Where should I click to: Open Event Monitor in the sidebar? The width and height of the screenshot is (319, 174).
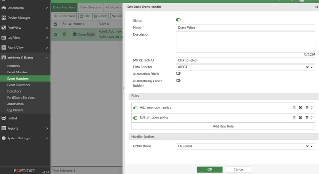[x=17, y=72]
